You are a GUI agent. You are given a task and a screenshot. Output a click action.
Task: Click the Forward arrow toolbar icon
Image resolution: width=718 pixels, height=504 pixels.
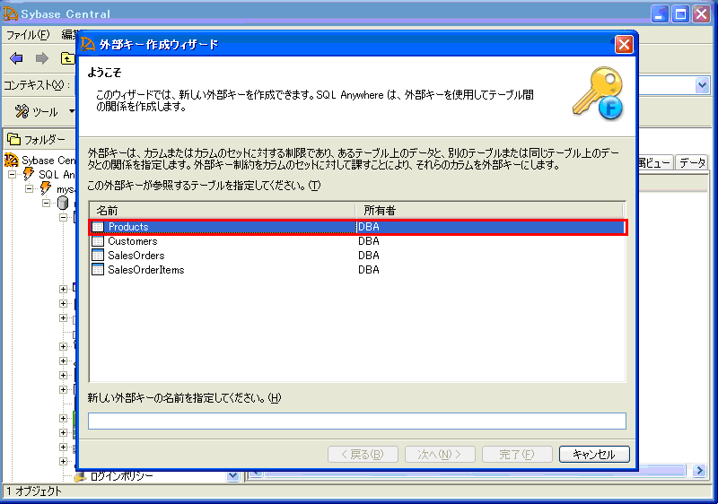pos(41,58)
